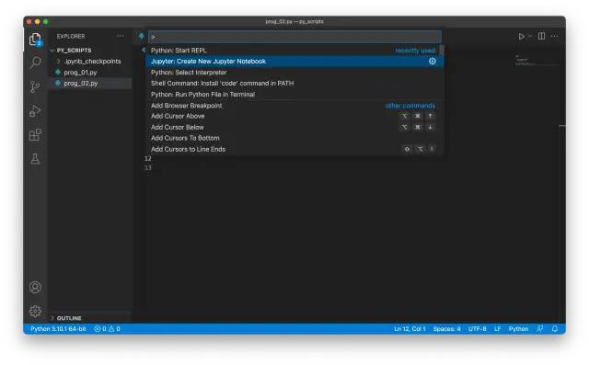Open the Testing flask icon

click(x=35, y=159)
